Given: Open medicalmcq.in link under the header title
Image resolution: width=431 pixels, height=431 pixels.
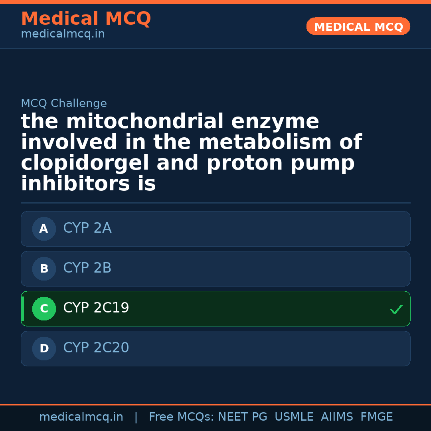Looking at the screenshot, I should pos(63,34).
